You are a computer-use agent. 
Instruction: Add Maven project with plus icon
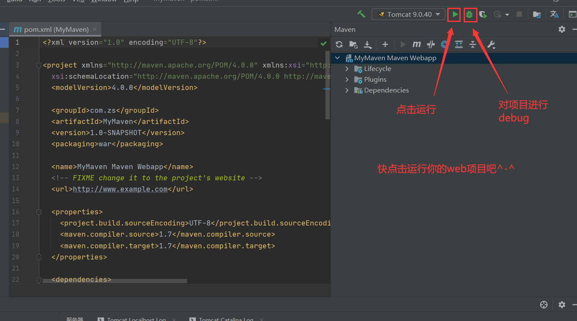tap(385, 44)
